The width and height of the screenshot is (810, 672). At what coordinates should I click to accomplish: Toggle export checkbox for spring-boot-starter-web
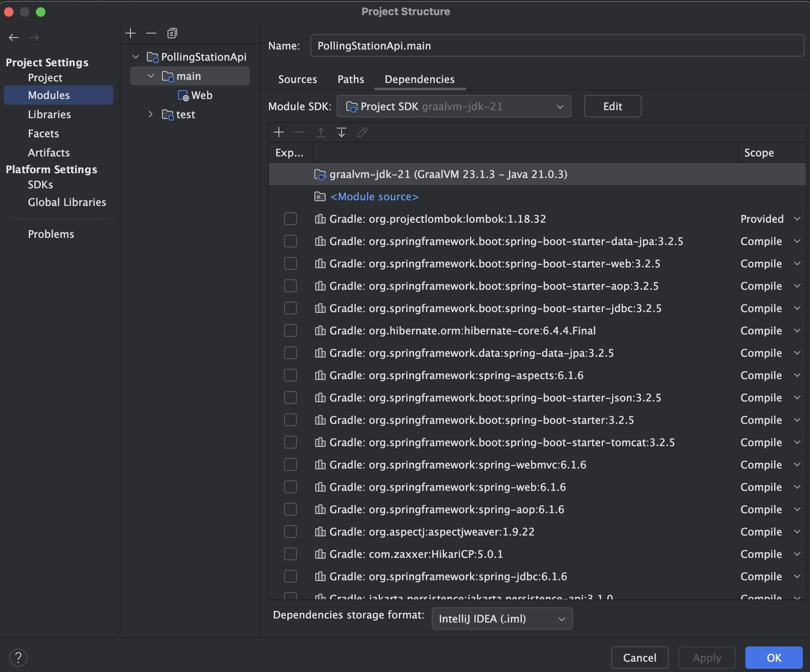pyautogui.click(x=290, y=263)
